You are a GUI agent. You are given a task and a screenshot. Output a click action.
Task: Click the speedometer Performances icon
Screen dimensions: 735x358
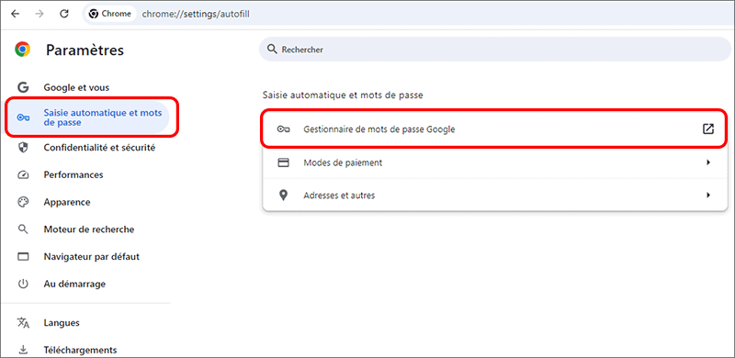[23, 174]
